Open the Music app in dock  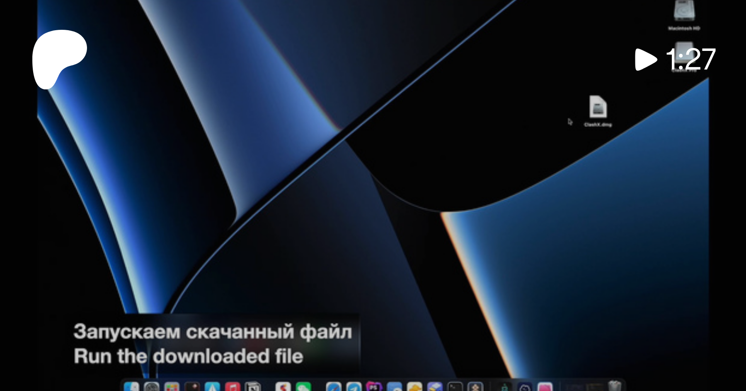(x=233, y=387)
